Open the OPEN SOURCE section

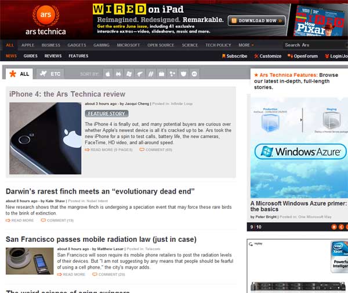click(161, 45)
